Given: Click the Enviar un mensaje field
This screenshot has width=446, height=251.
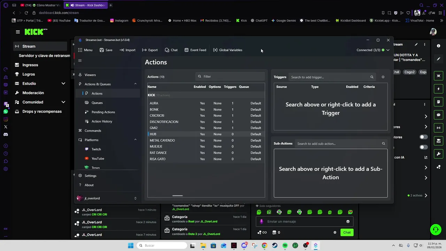Looking at the screenshot, I should (x=305, y=221).
